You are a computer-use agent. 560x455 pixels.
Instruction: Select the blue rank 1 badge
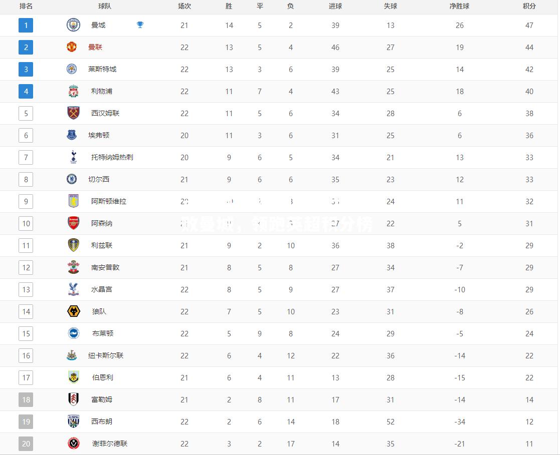click(x=26, y=26)
